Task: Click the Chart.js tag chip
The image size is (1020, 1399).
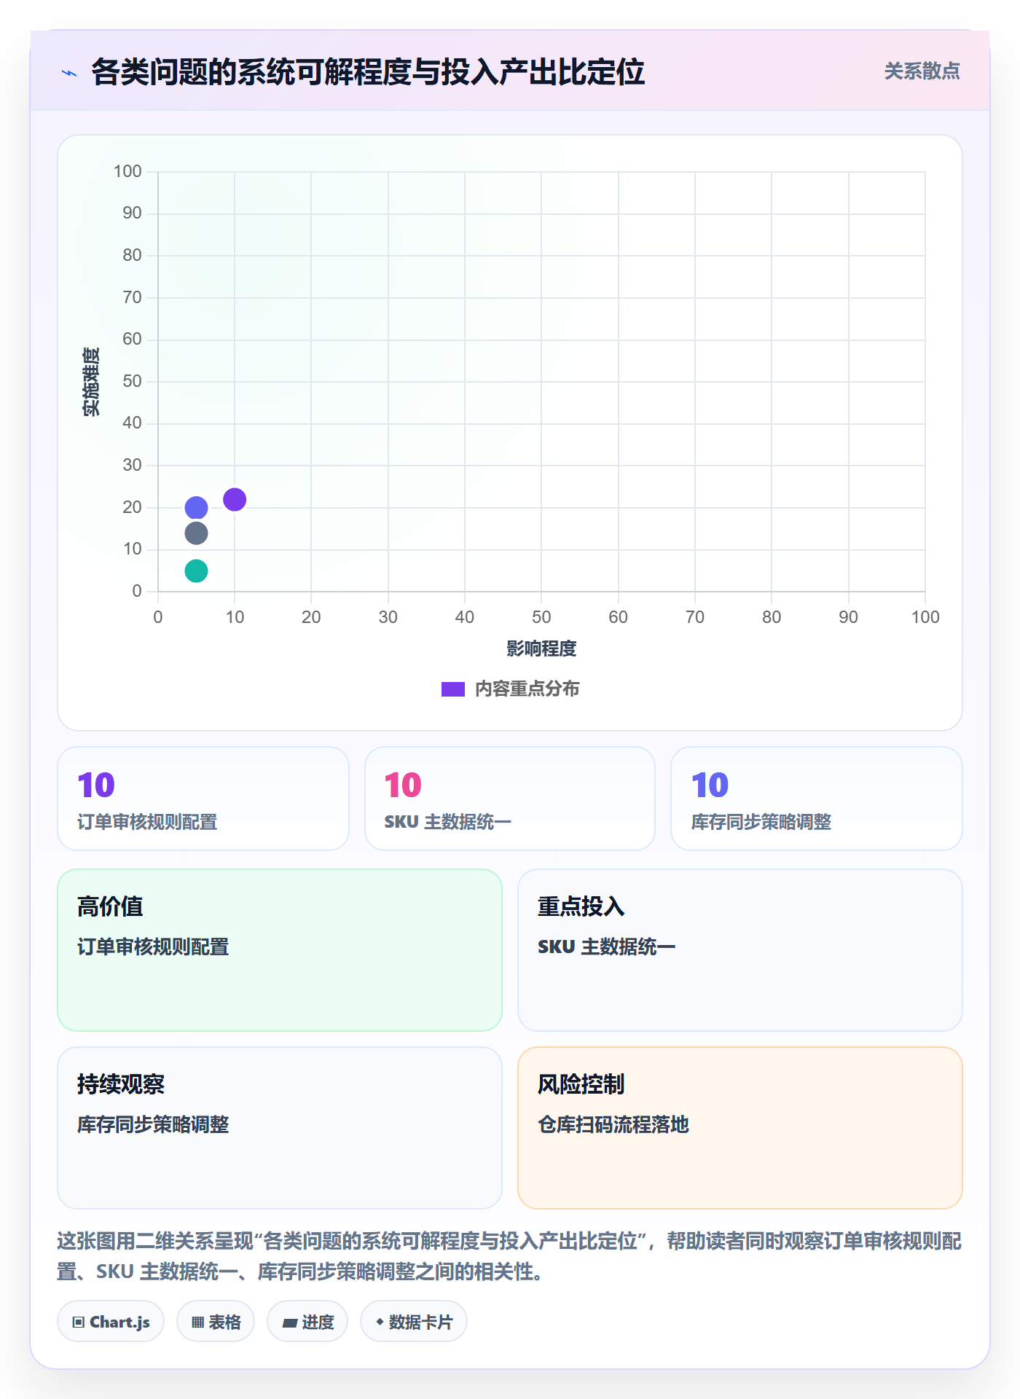Action: (111, 1322)
